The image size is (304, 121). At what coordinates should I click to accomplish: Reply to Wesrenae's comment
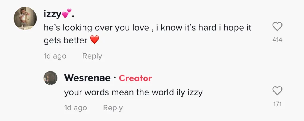pyautogui.click(x=113, y=108)
